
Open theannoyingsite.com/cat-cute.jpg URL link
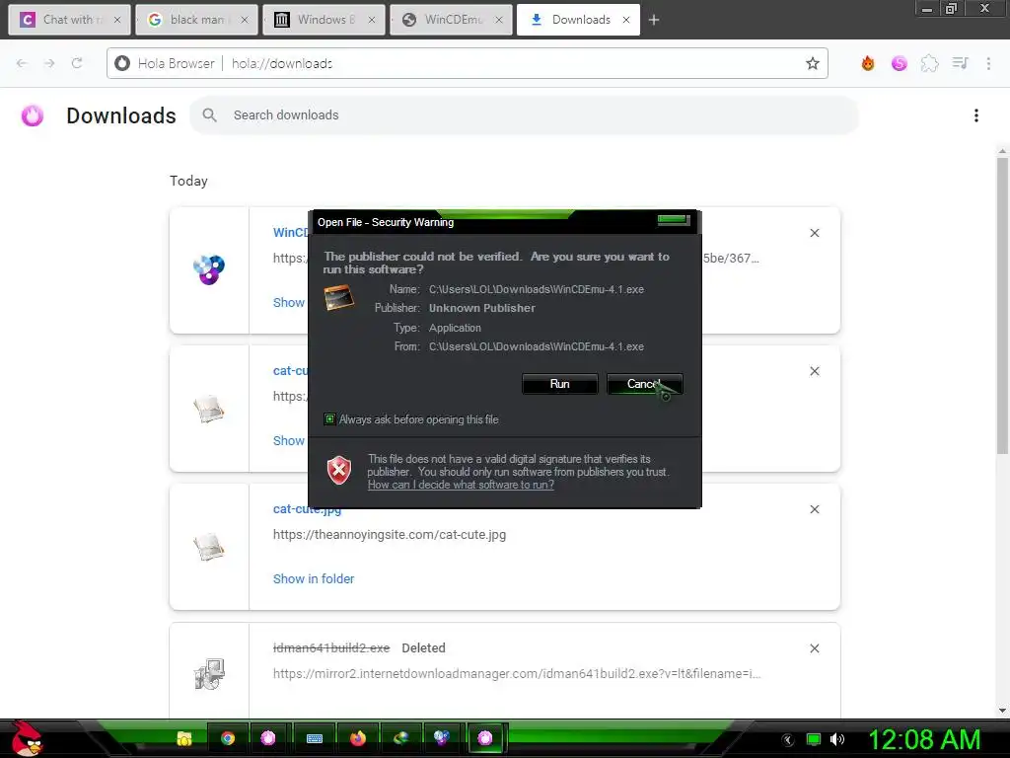click(390, 534)
